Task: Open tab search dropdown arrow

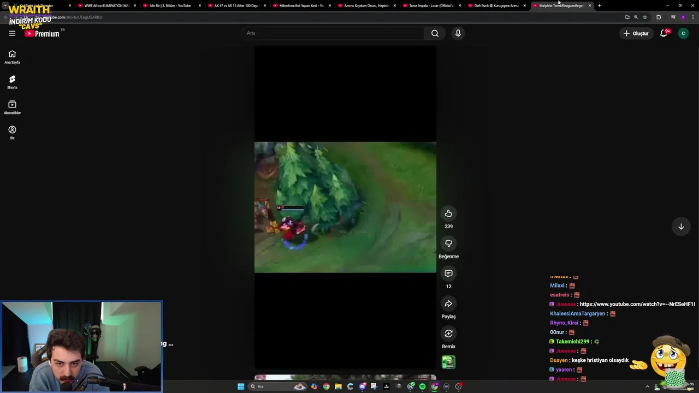Action: pyautogui.click(x=5, y=5)
